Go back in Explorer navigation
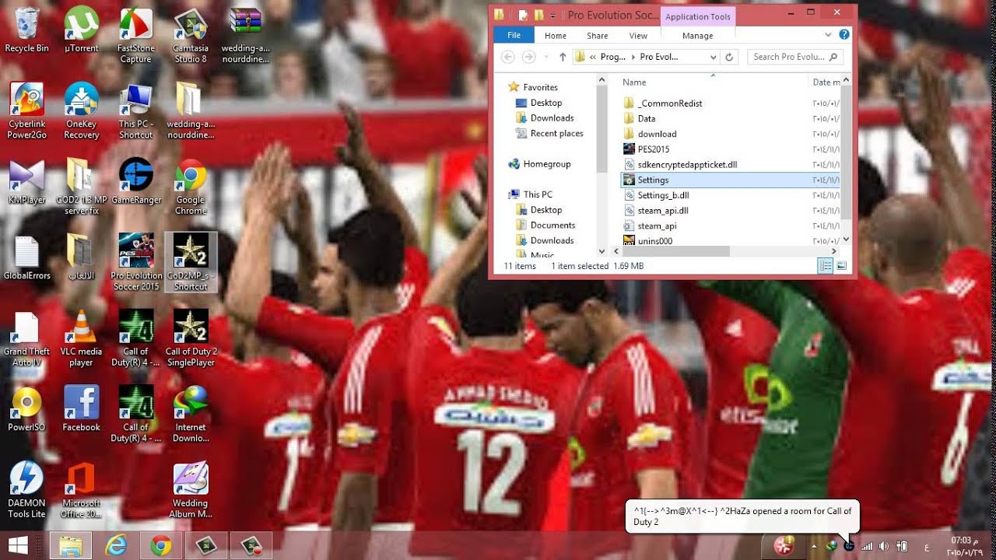This screenshot has width=996, height=560. pos(508,57)
